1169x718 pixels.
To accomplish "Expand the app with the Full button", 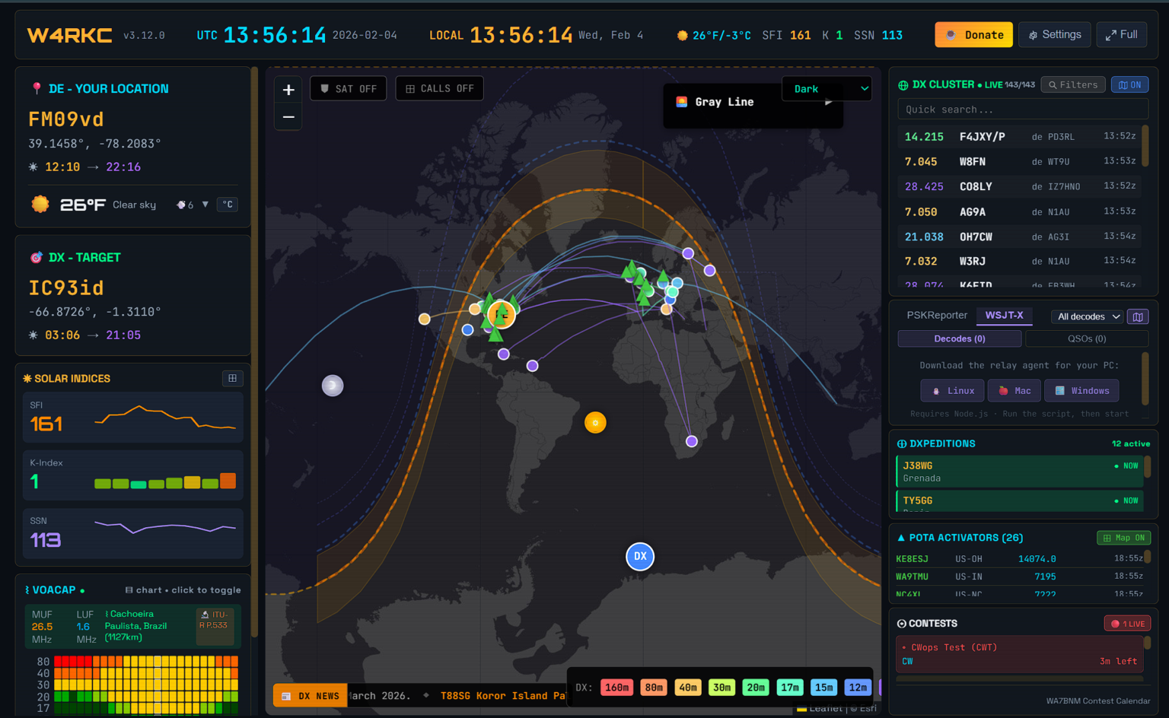I will click(1121, 35).
